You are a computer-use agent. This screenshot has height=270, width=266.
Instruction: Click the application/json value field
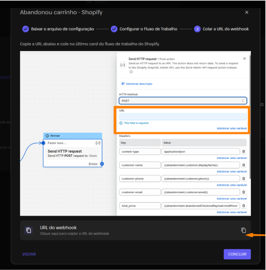click(200, 151)
